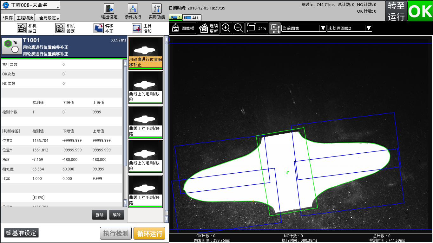Click the [标签0] label row
This screenshot has width=433, height=243.
(x=38, y=197)
